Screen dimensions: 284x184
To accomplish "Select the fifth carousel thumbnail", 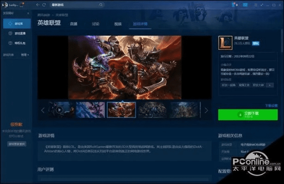I will click(x=183, y=109).
